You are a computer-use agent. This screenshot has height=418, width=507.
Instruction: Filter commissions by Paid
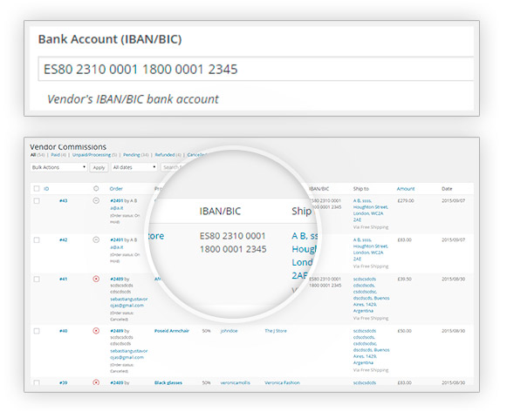pos(55,155)
